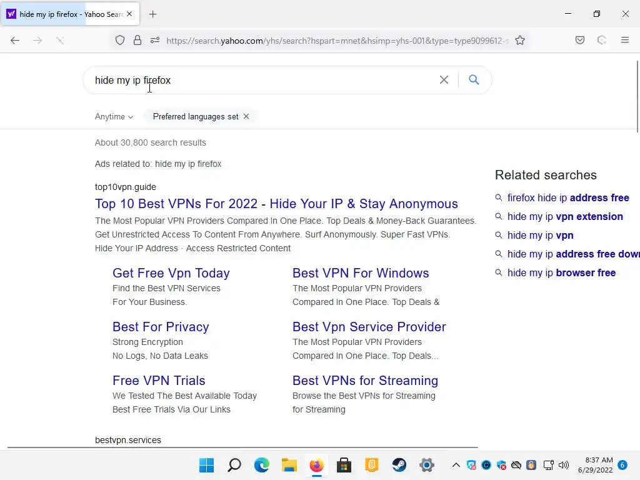
Task: Open clock and date 8:37 AM
Action: 595,465
